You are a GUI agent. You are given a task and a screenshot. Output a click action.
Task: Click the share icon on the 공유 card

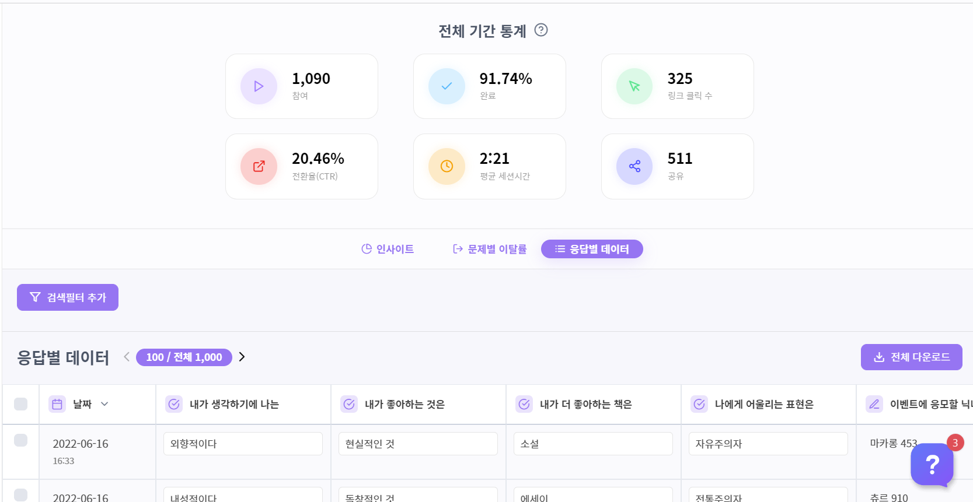click(634, 166)
